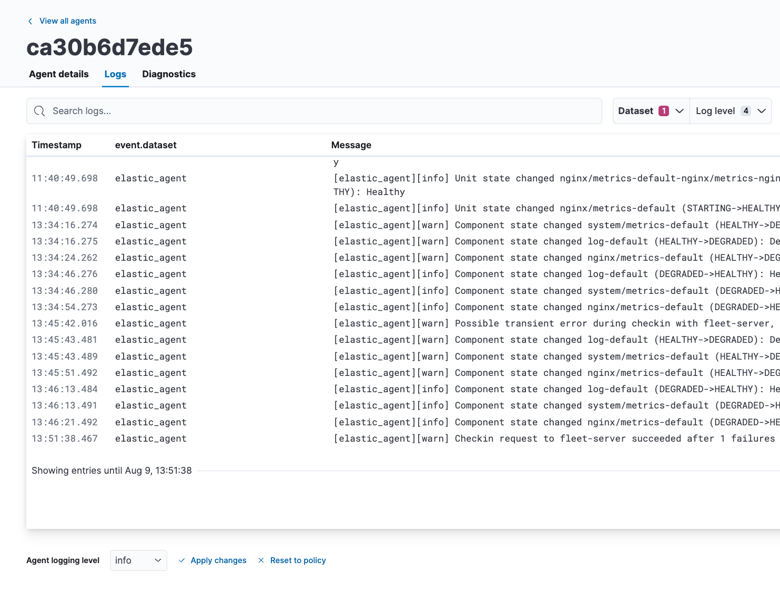This screenshot has height=602, width=780.
Task: Click the Timestamp column header
Action: coord(56,145)
